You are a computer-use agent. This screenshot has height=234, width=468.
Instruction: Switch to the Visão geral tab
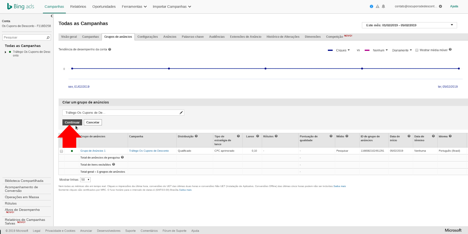click(x=69, y=37)
